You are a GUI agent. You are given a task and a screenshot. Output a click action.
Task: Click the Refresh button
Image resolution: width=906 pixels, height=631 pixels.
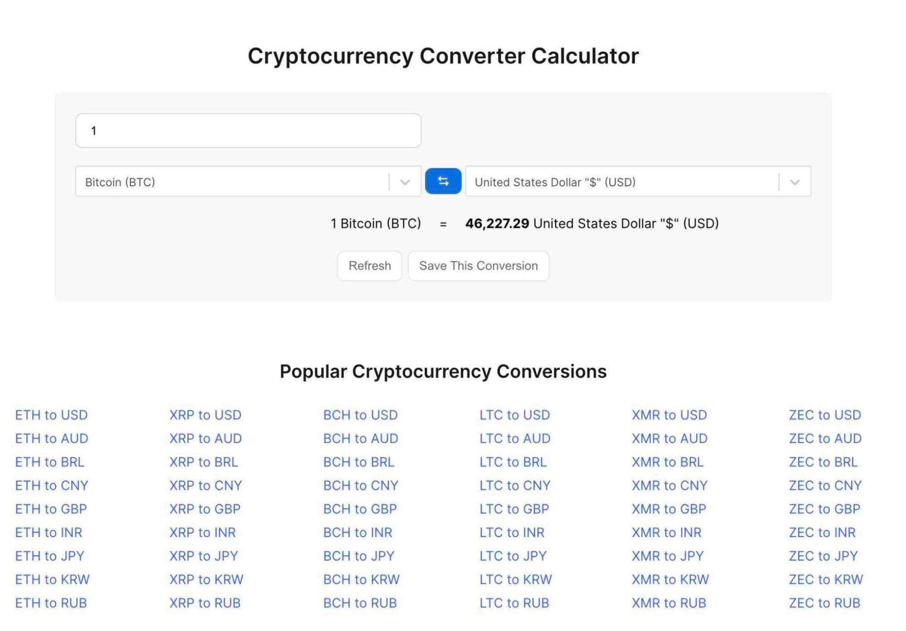tap(369, 265)
